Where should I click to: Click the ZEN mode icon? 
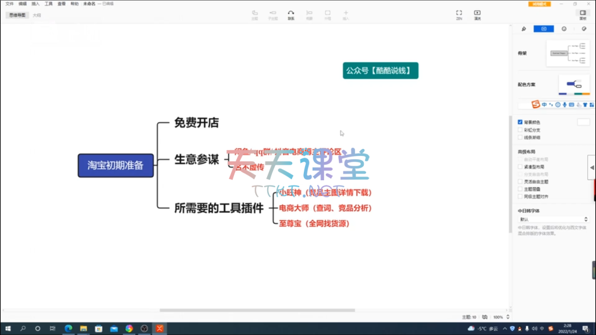[459, 13]
